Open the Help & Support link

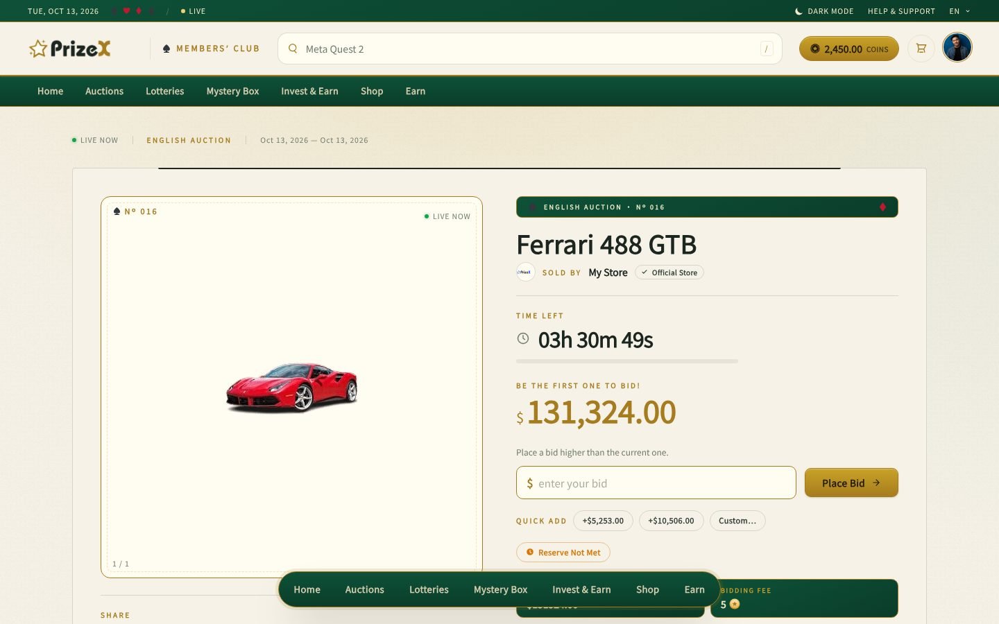(x=901, y=11)
